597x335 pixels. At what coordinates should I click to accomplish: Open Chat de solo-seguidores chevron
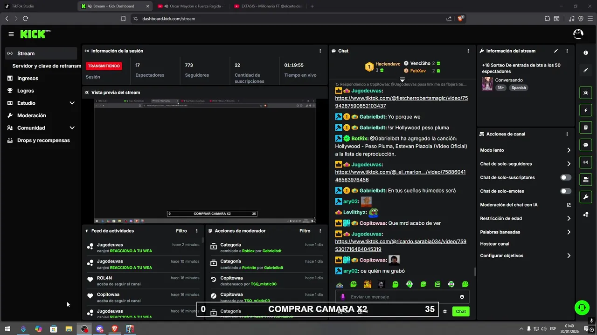569,164
